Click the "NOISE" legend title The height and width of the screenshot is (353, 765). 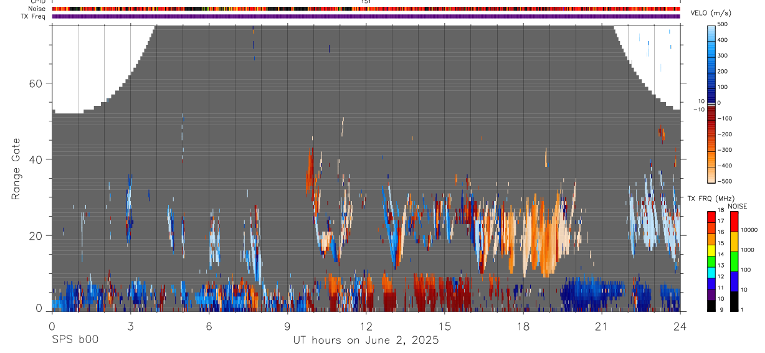point(738,207)
